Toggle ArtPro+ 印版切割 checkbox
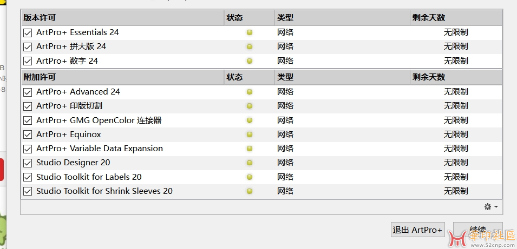Image resolution: width=517 pixels, height=249 pixels. click(28, 106)
